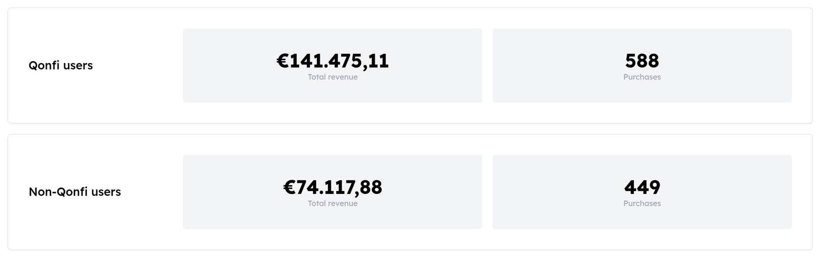Click the euro sign before 141.475,11

tap(283, 62)
